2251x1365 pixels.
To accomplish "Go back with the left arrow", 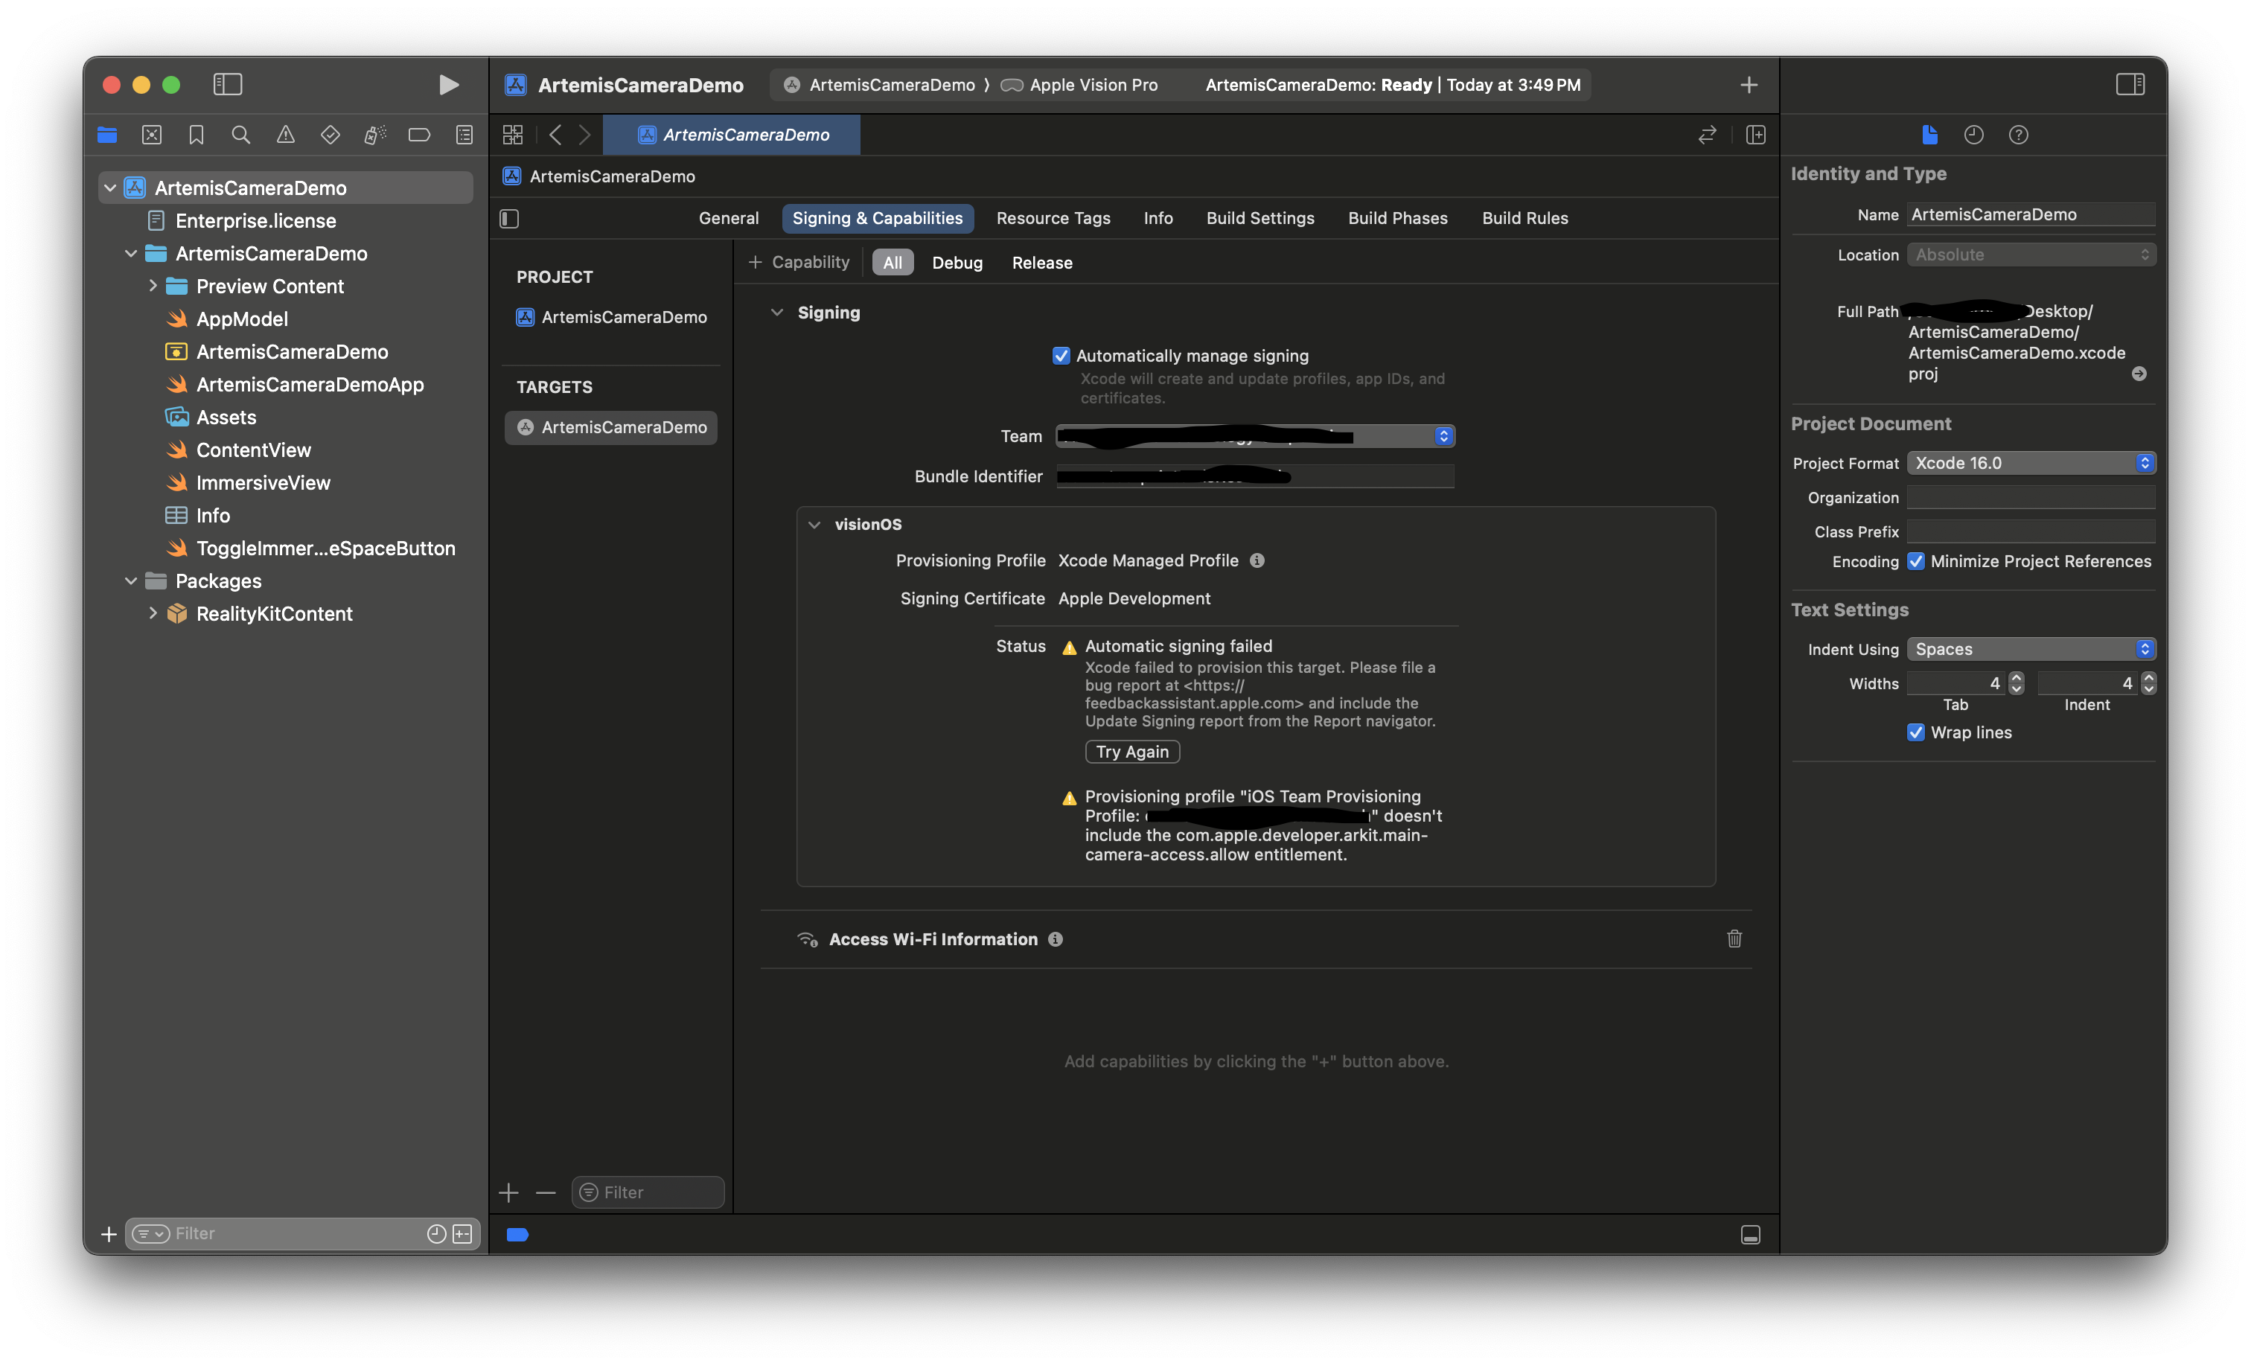I will click(x=555, y=135).
